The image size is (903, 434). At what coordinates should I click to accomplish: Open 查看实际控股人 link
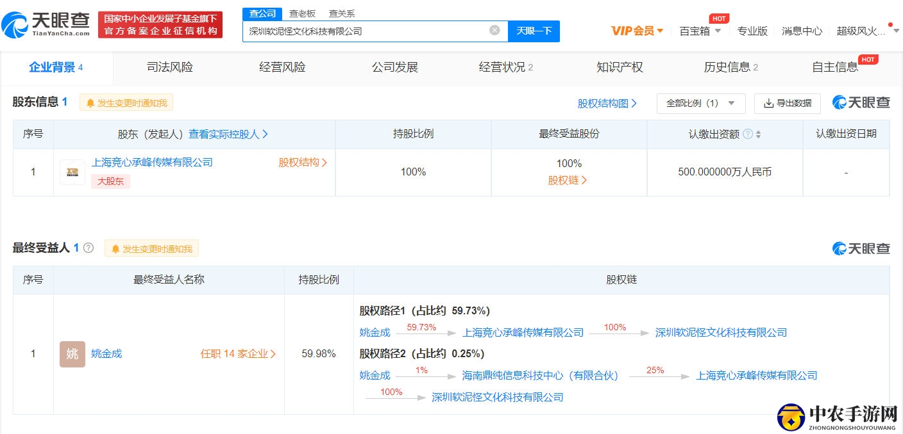(x=228, y=134)
